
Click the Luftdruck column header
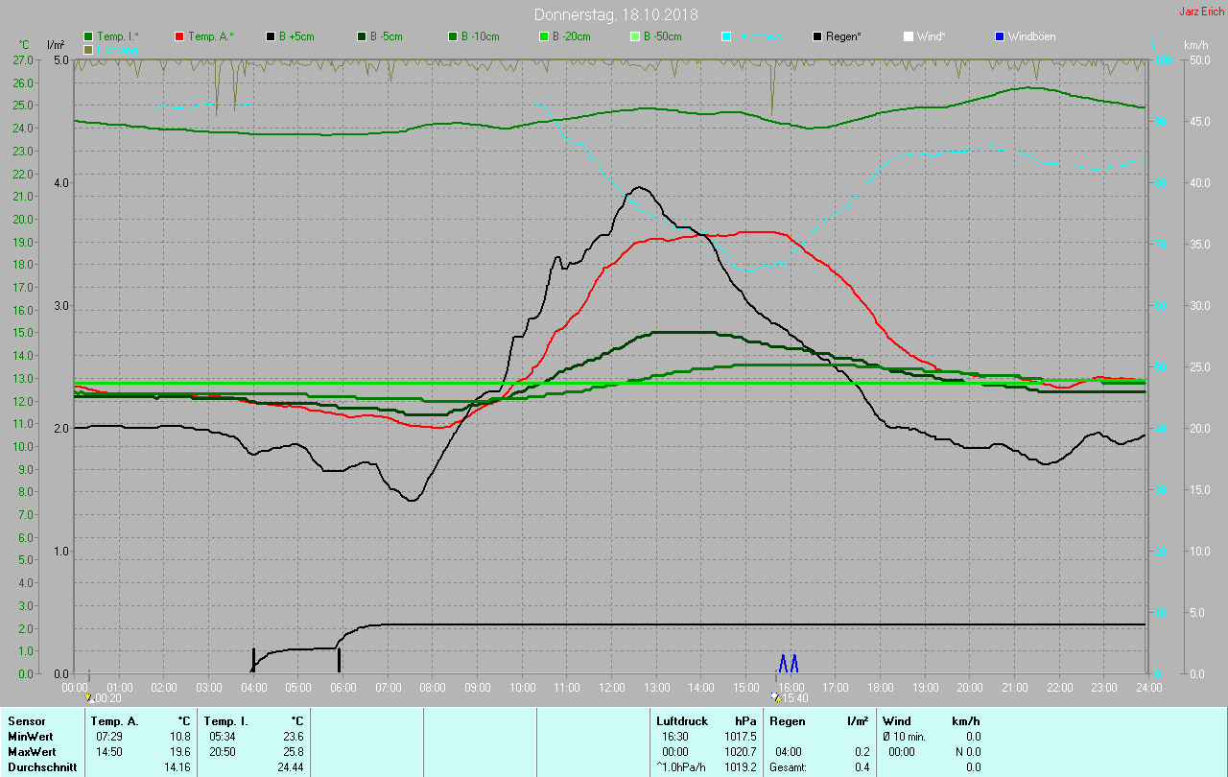(682, 721)
